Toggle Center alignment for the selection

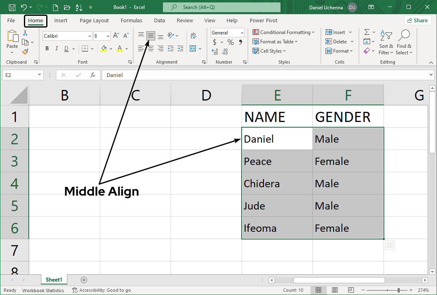pyautogui.click(x=150, y=49)
